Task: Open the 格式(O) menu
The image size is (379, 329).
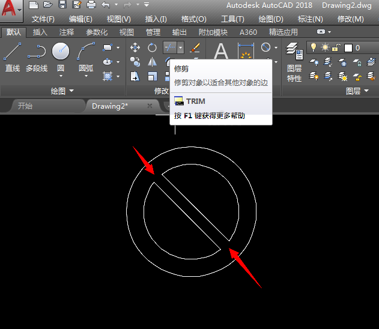Action: [x=194, y=19]
